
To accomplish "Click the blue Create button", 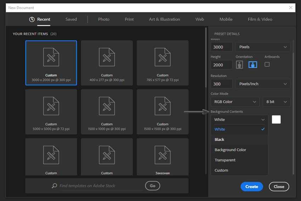I will click(251, 186).
